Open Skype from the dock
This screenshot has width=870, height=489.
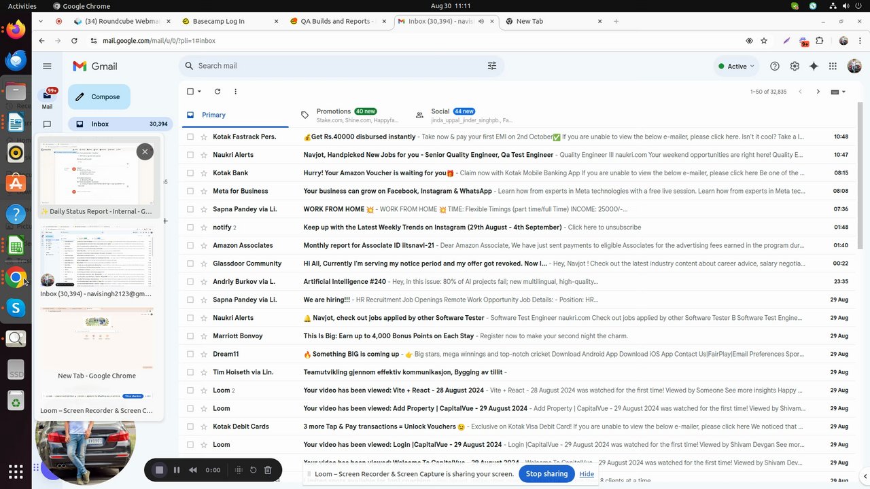[x=16, y=308]
